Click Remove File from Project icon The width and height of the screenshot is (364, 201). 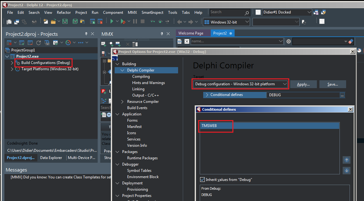pyautogui.click(x=100, y=22)
